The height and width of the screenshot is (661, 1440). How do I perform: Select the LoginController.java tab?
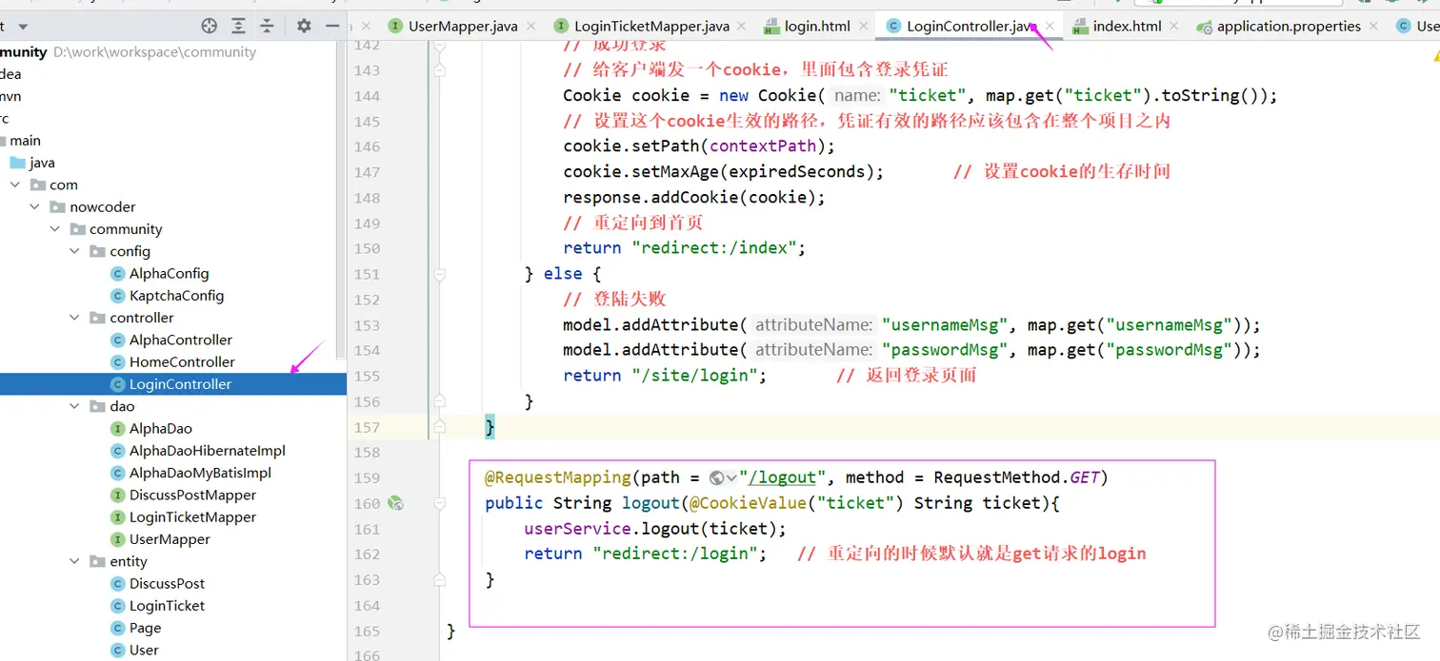[x=970, y=27]
